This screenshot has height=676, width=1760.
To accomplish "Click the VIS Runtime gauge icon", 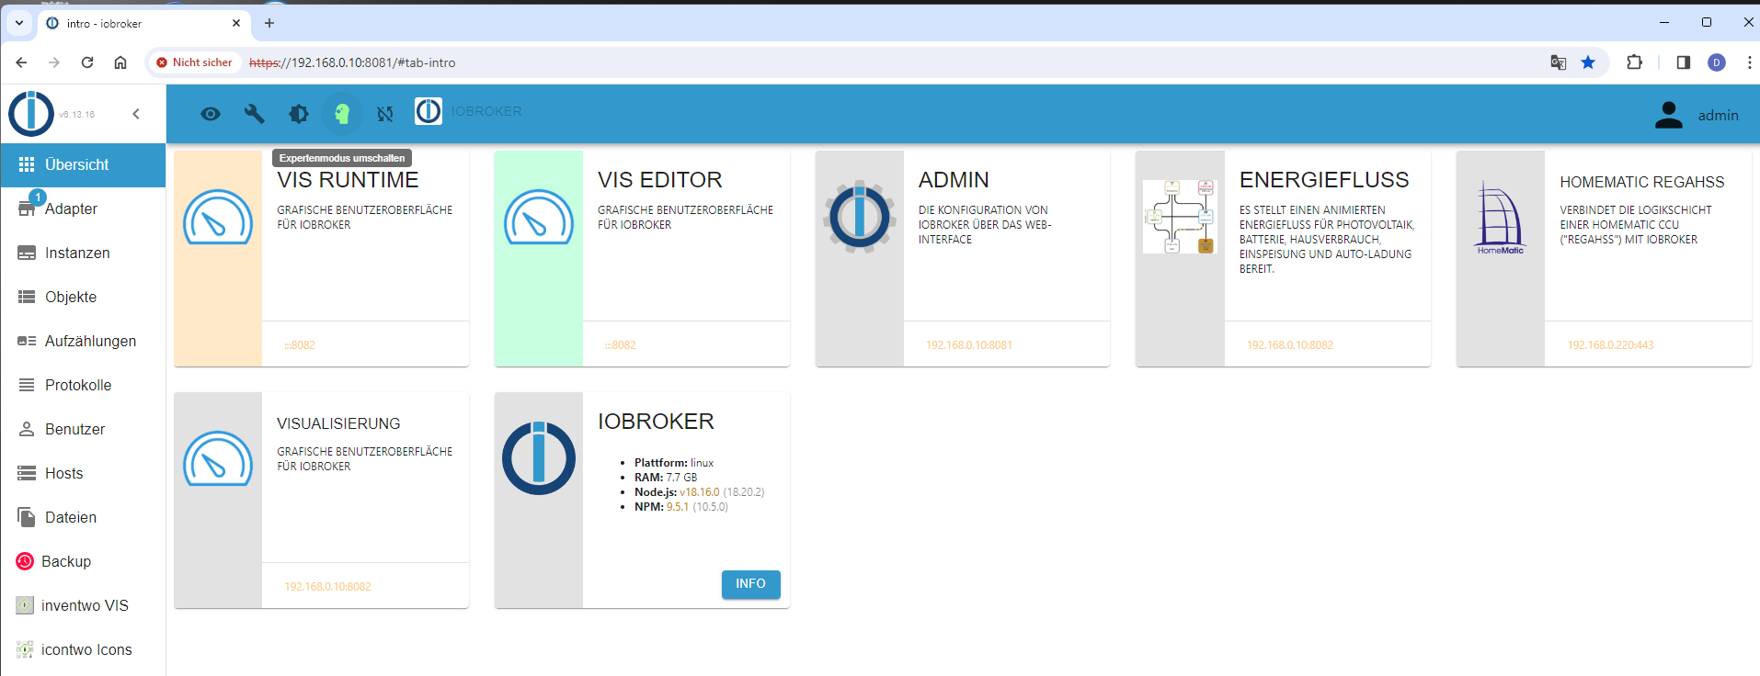I will tap(218, 217).
